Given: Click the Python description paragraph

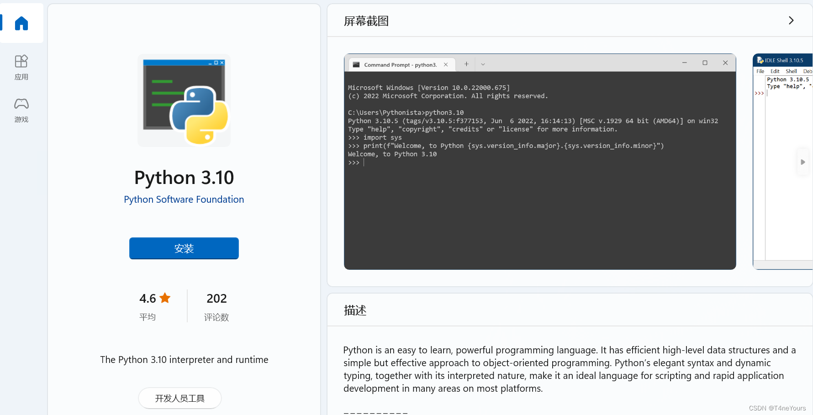Looking at the screenshot, I should click(570, 369).
